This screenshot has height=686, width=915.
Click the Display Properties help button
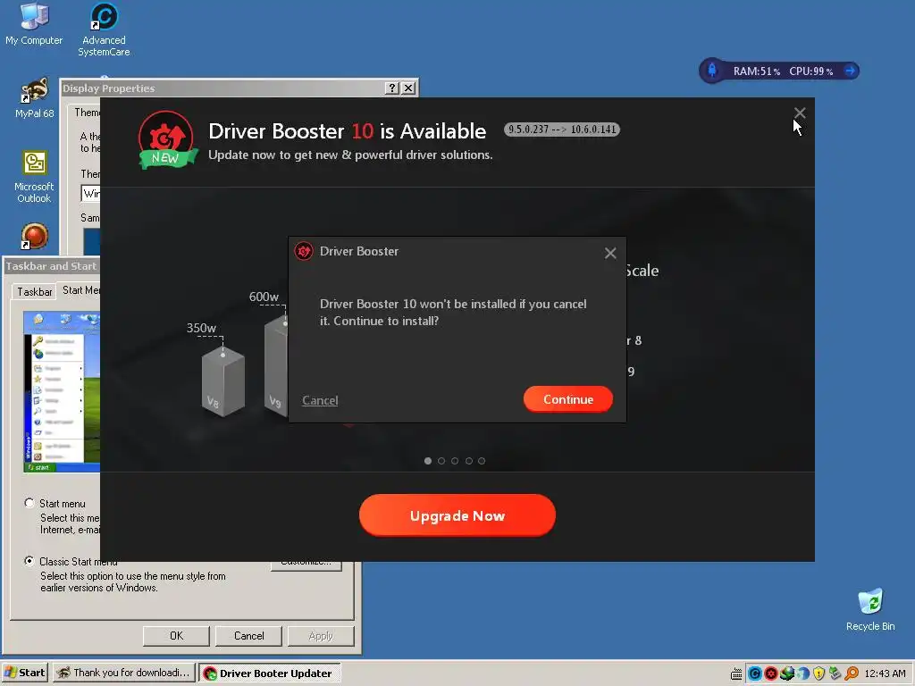392,88
